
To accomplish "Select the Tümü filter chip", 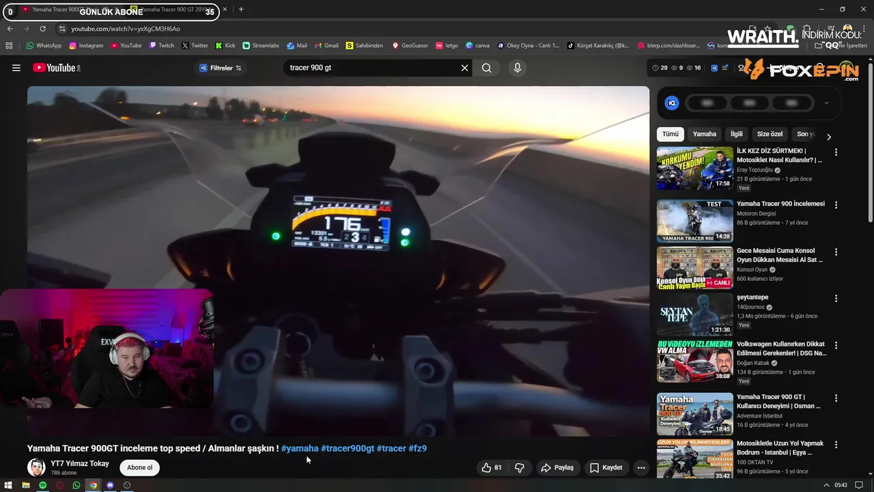I will [x=671, y=134].
